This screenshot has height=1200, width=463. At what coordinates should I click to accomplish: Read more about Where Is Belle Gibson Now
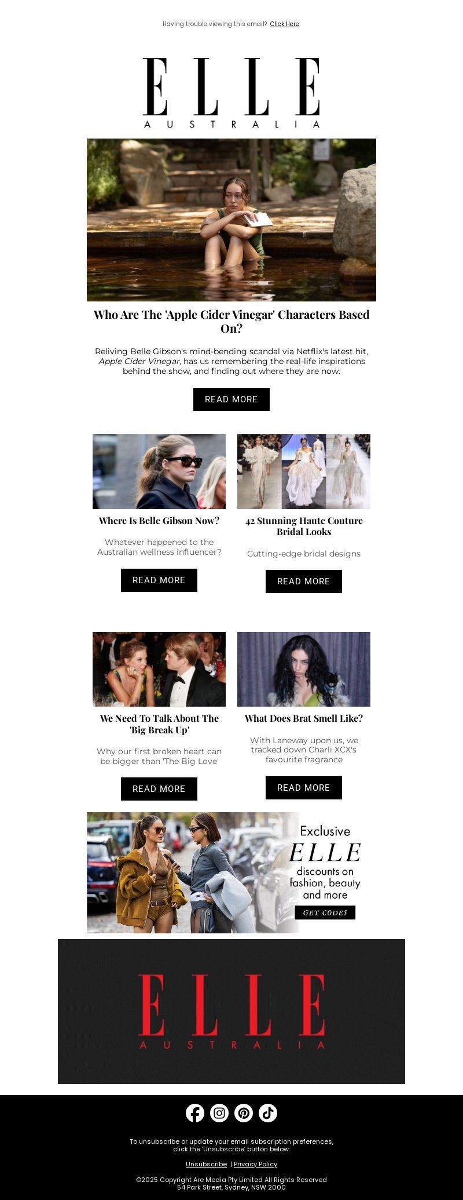point(159,580)
